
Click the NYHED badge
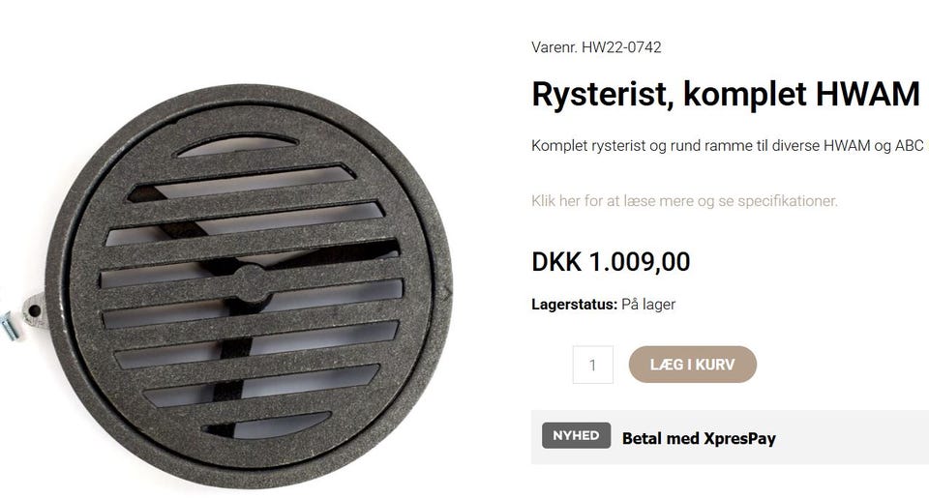576,435
